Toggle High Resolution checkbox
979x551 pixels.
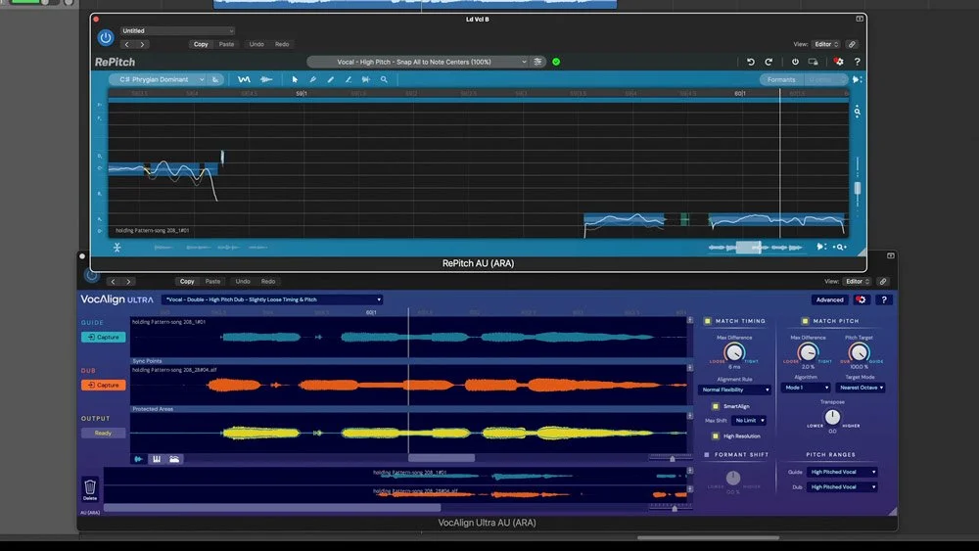point(716,436)
